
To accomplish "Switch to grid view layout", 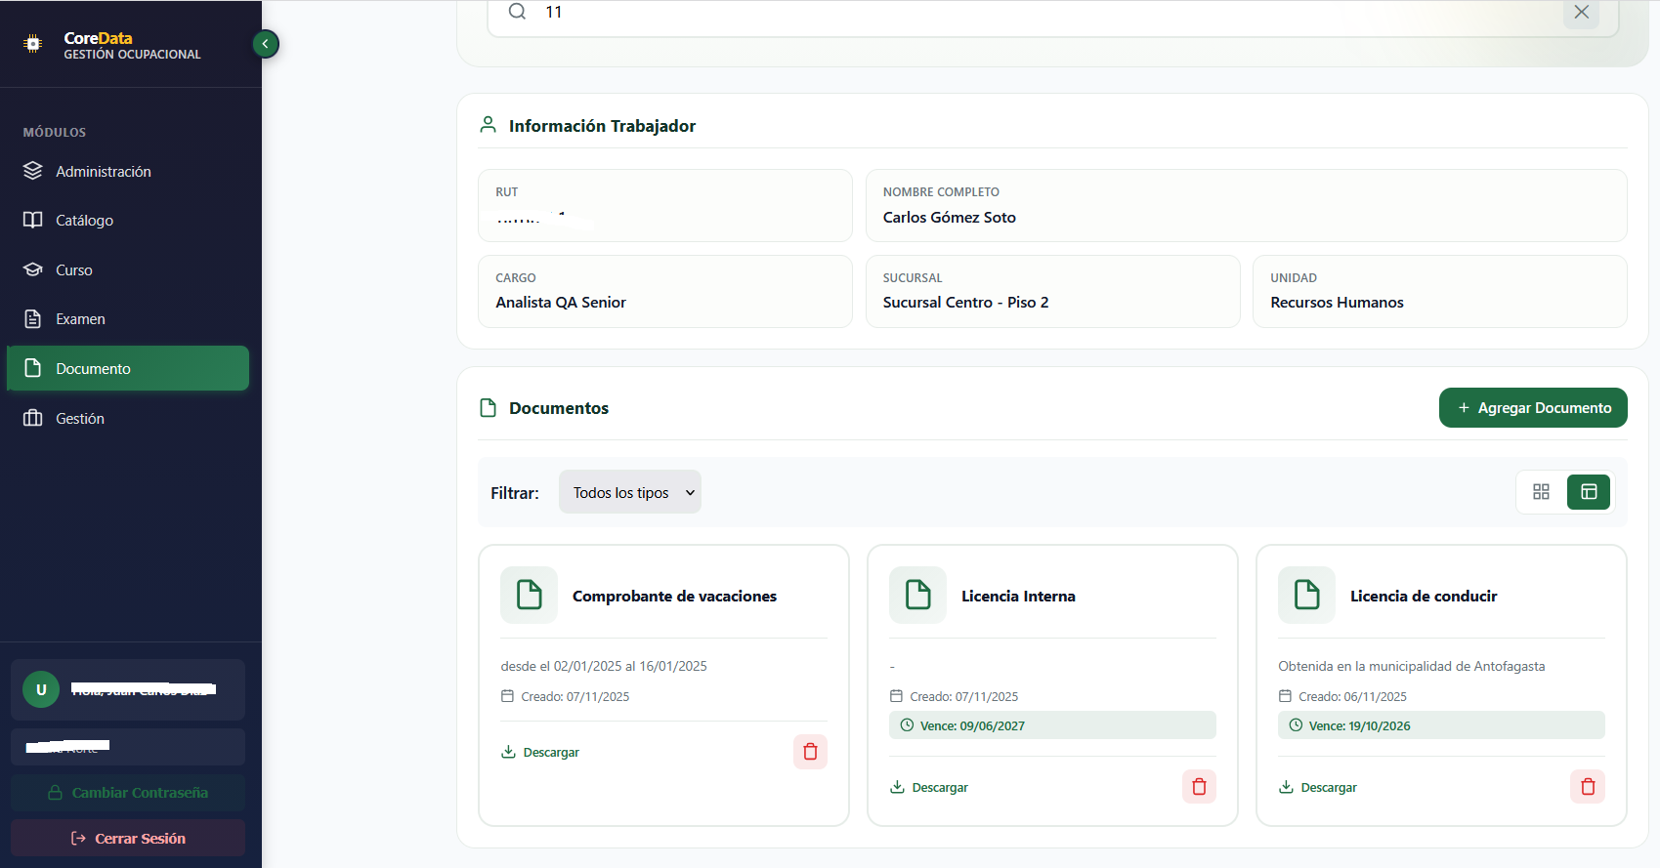I will [1541, 492].
